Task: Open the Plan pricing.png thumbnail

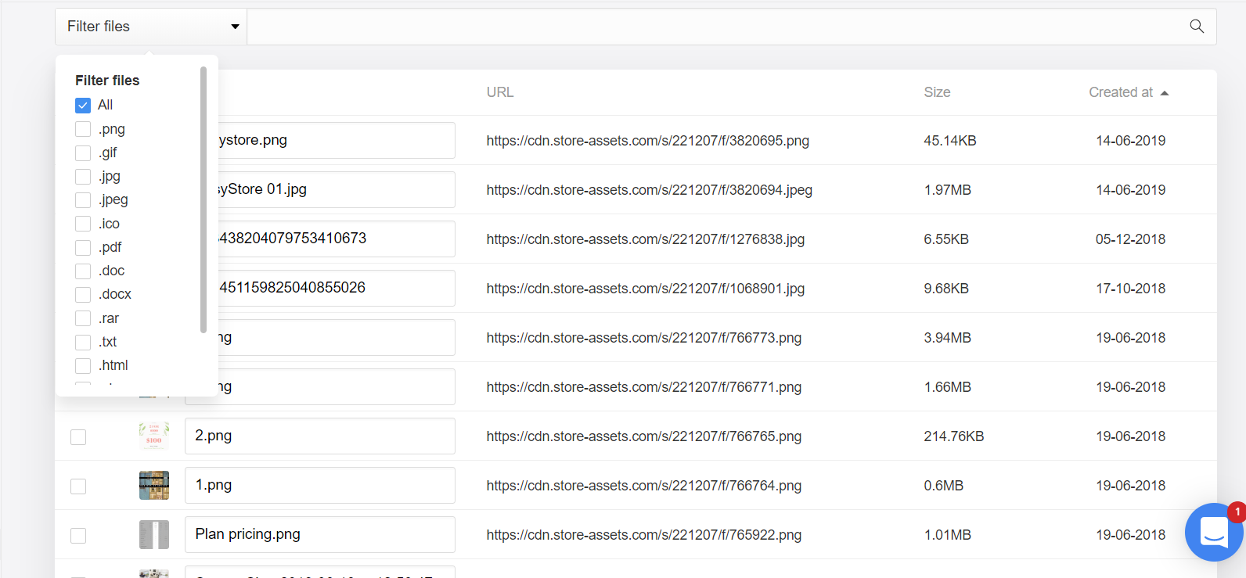Action: [154, 535]
